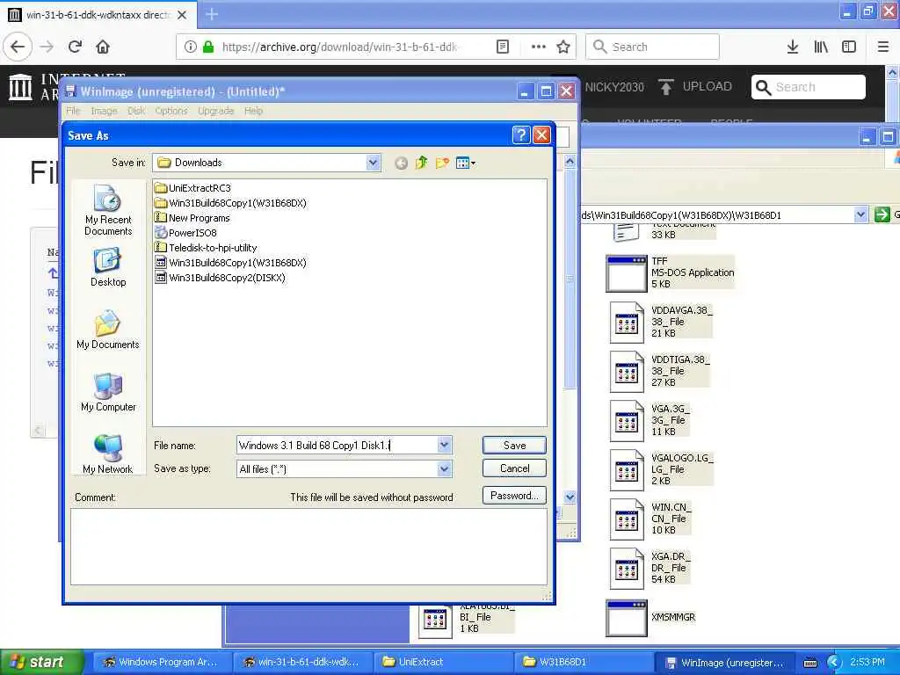The height and width of the screenshot is (675, 900).
Task: Jump to Desktop in places bar
Action: 108,267
